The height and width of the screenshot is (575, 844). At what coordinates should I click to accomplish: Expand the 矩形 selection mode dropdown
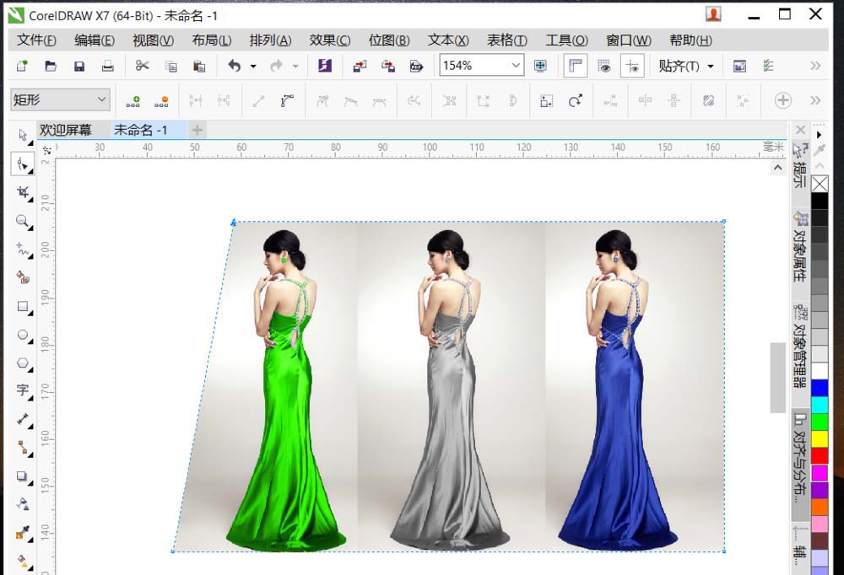click(102, 99)
